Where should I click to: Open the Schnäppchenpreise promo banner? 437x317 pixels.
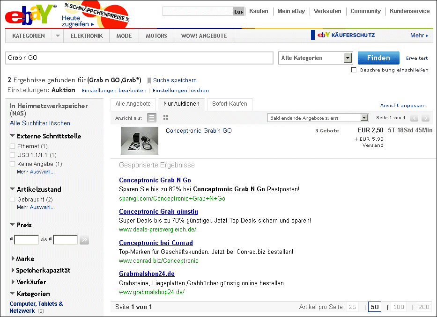[x=96, y=15]
